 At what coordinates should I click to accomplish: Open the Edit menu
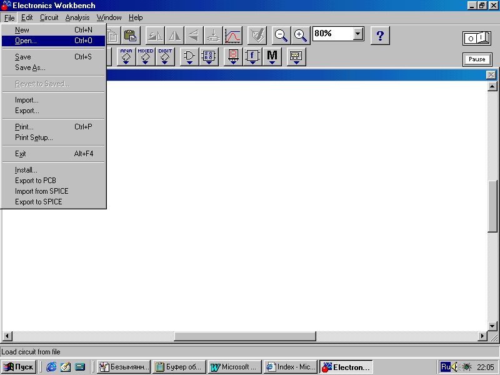27,17
